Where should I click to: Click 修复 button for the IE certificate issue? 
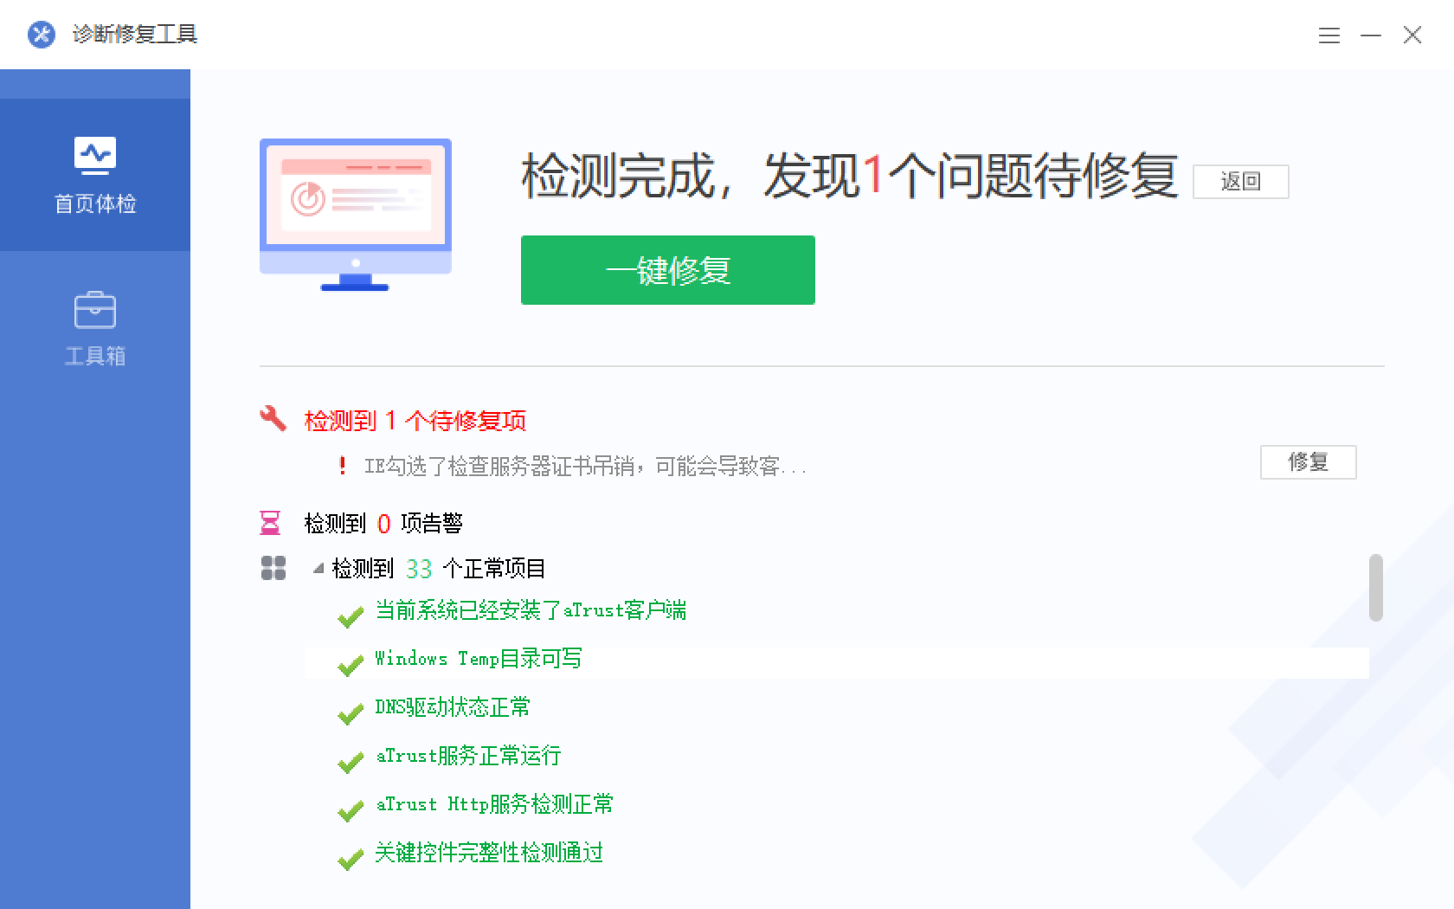tap(1308, 462)
